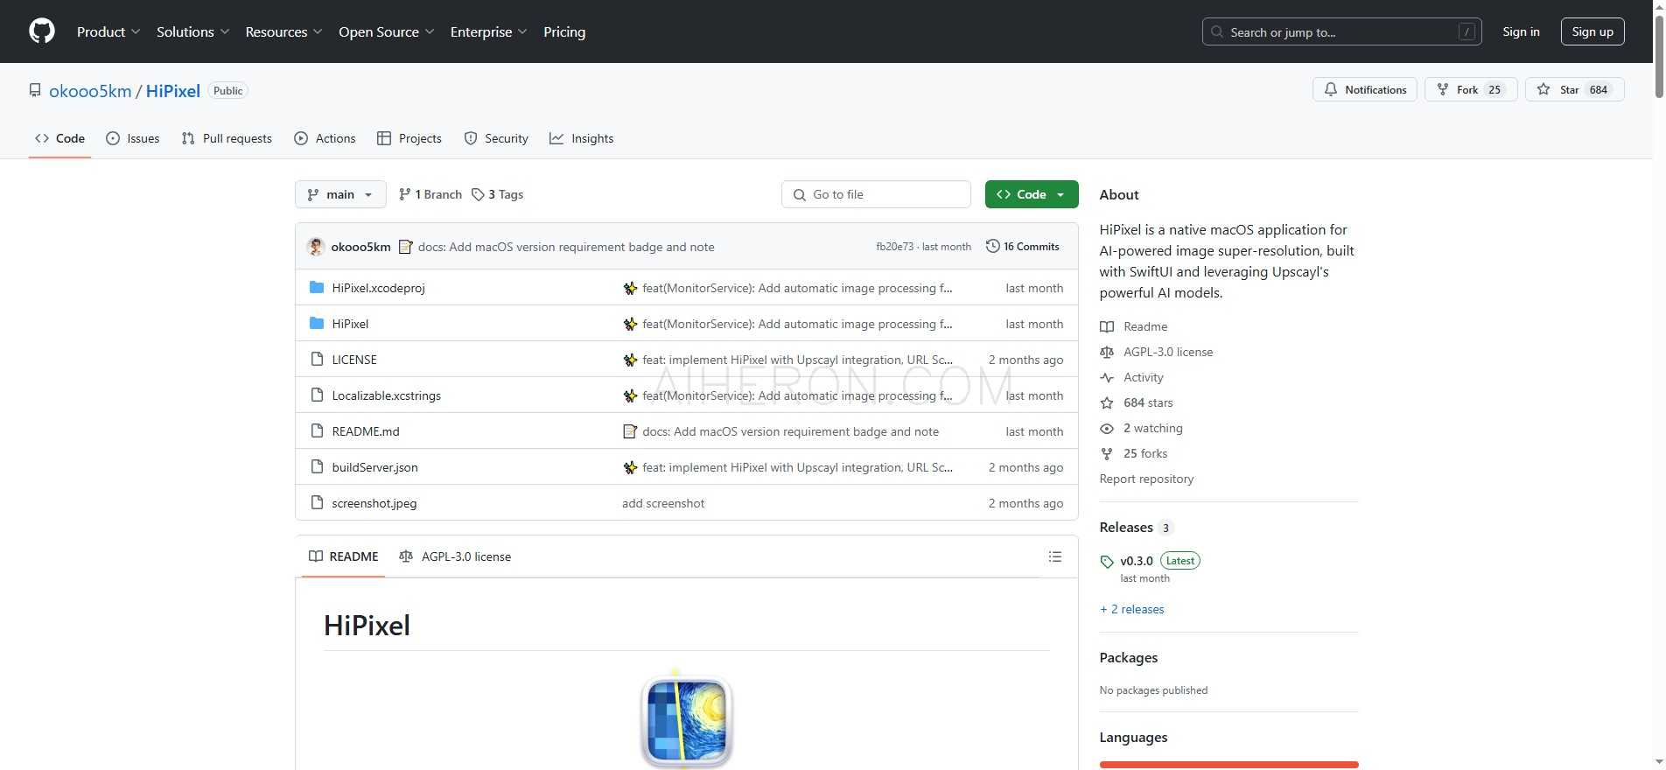Expand the Product menu
This screenshot has height=770, width=1666.
click(x=108, y=31)
